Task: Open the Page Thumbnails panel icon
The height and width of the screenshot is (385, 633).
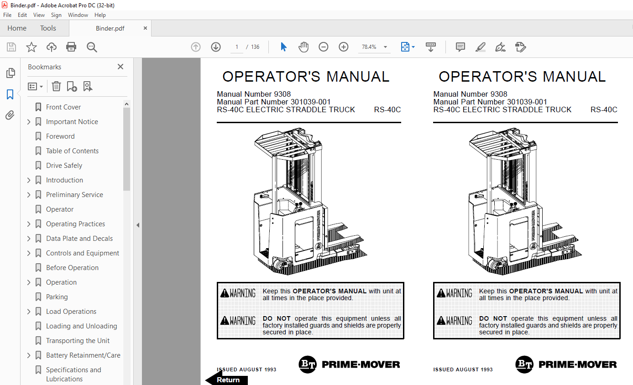Action: click(10, 73)
